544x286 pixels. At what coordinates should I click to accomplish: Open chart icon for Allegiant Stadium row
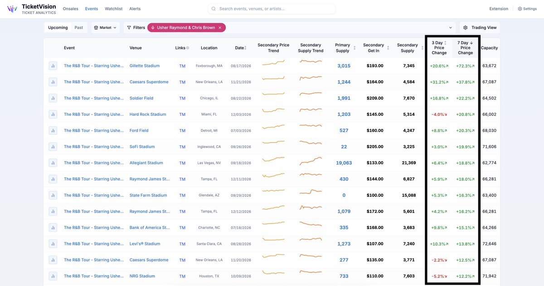[53, 163]
